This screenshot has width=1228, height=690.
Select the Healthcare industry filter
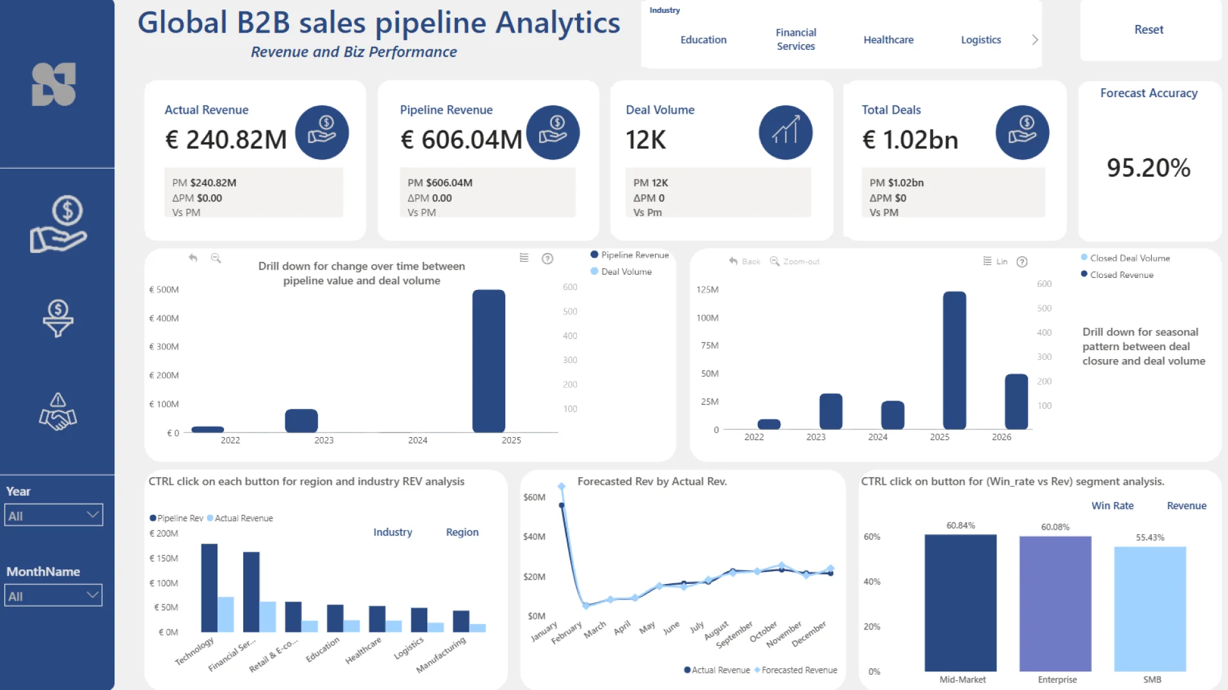tap(888, 40)
